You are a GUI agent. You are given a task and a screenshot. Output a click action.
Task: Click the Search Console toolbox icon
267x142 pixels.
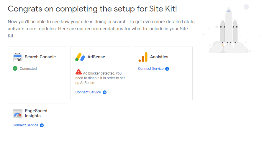click(17, 57)
